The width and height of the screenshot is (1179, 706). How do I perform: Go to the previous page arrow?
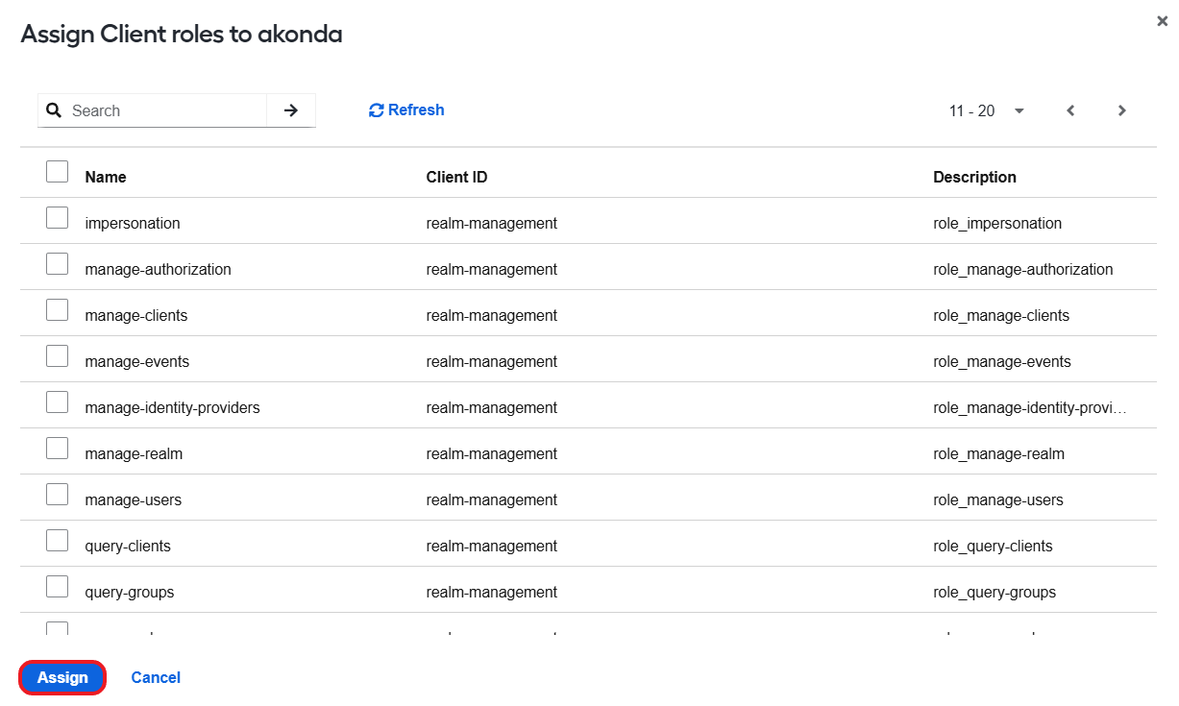(x=1070, y=110)
